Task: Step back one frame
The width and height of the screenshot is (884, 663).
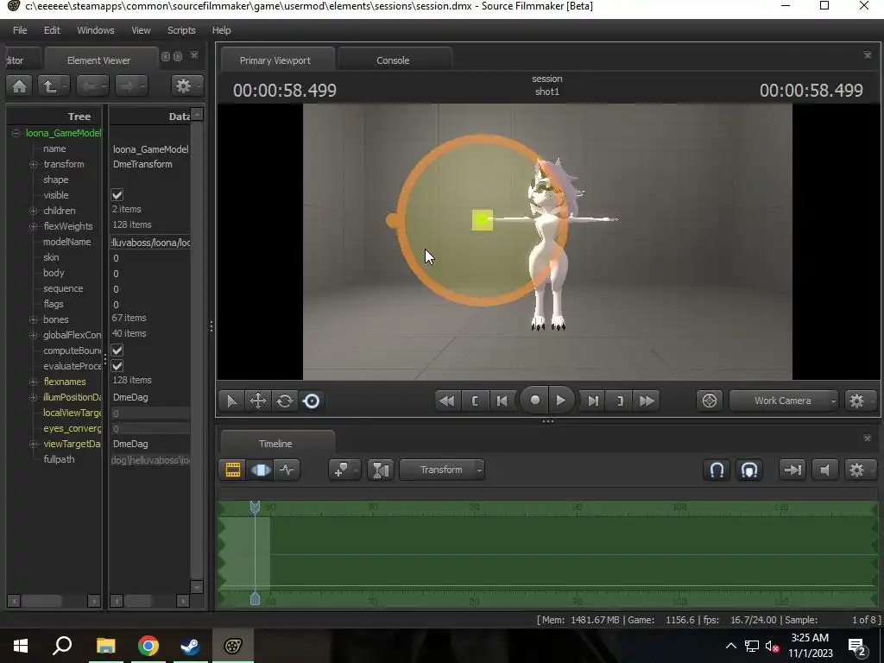Action: (x=502, y=401)
